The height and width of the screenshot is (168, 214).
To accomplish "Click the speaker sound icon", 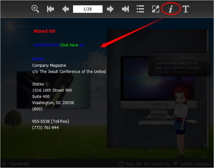I will (146, 164).
